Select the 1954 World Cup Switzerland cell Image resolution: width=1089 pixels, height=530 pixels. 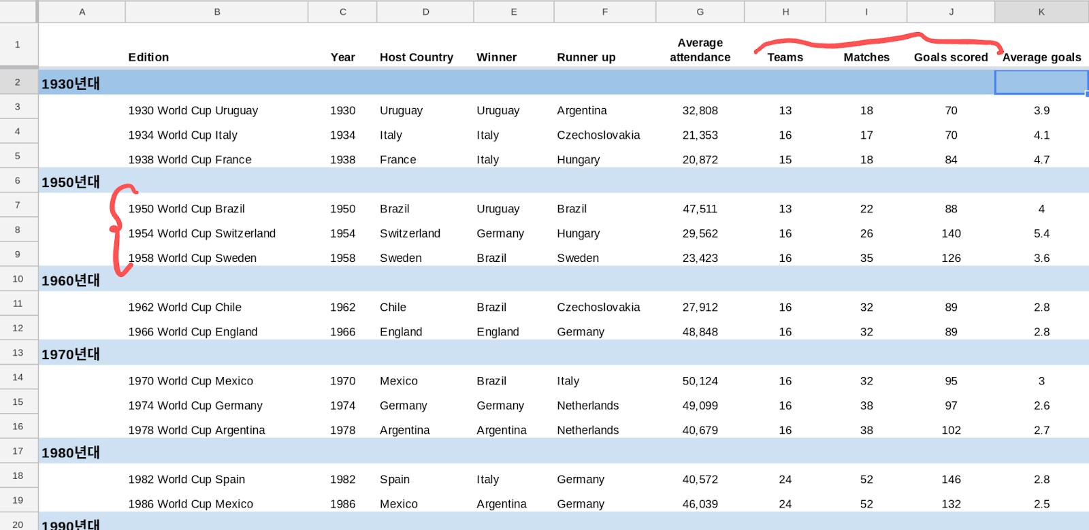click(202, 233)
